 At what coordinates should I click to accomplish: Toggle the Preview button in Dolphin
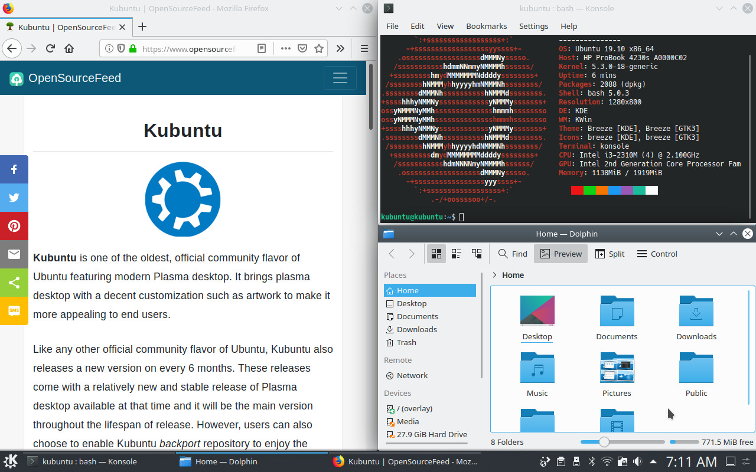pos(561,254)
